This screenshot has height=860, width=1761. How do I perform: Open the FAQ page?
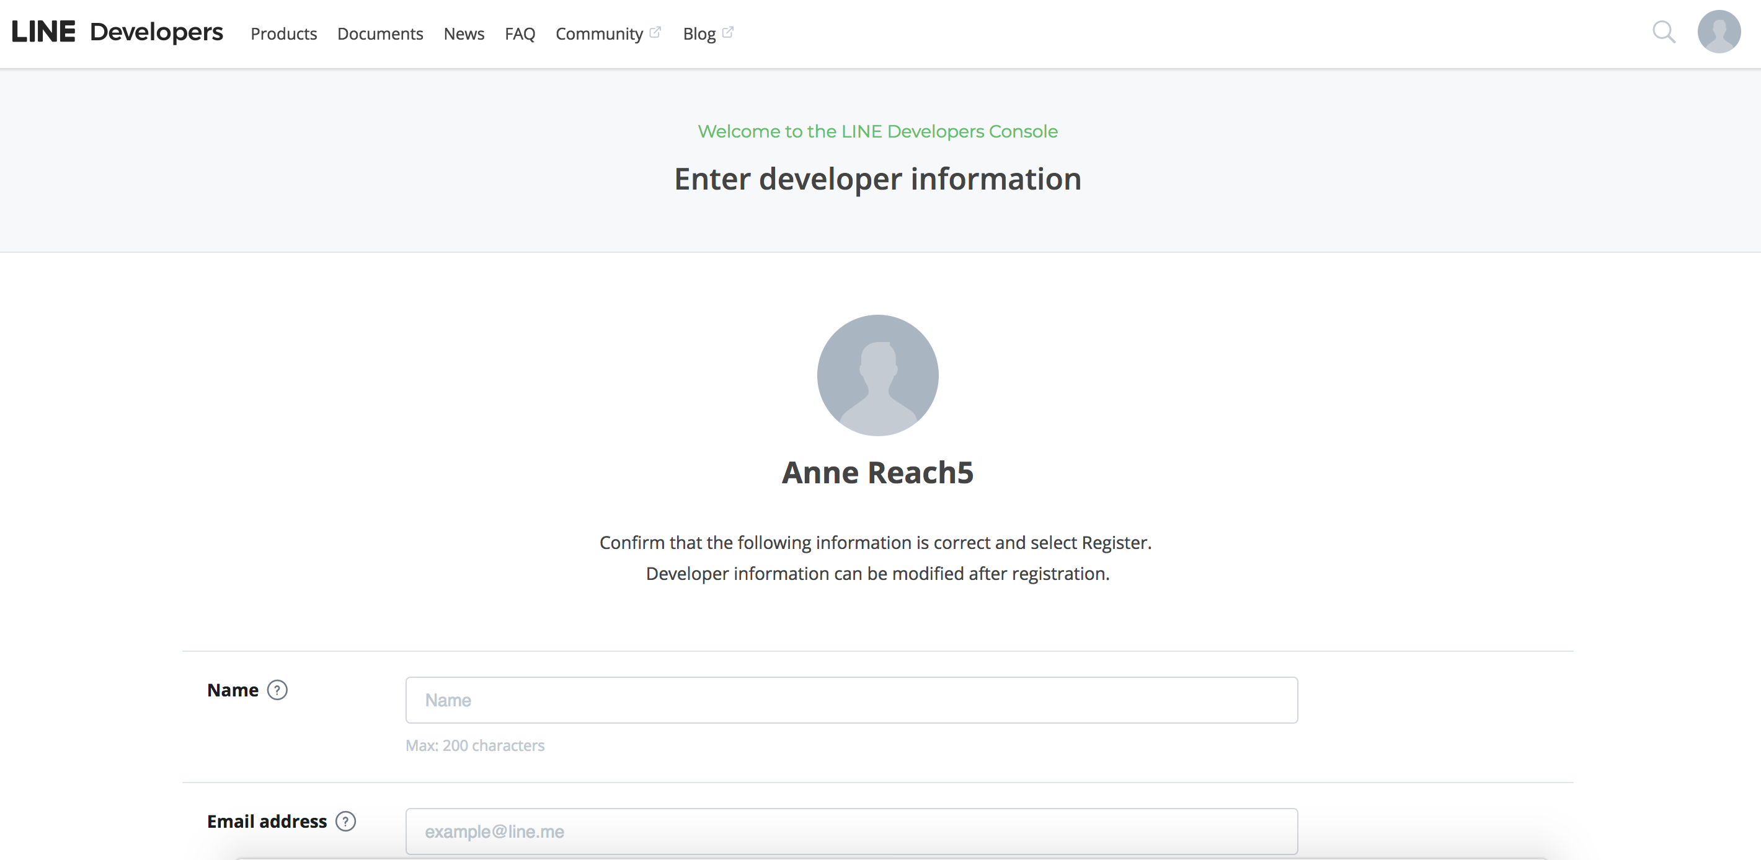click(520, 33)
